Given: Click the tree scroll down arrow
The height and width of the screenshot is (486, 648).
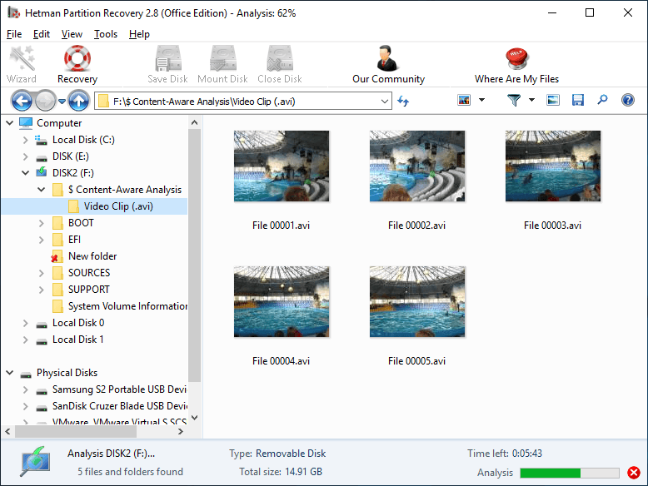Looking at the screenshot, I should [x=195, y=418].
